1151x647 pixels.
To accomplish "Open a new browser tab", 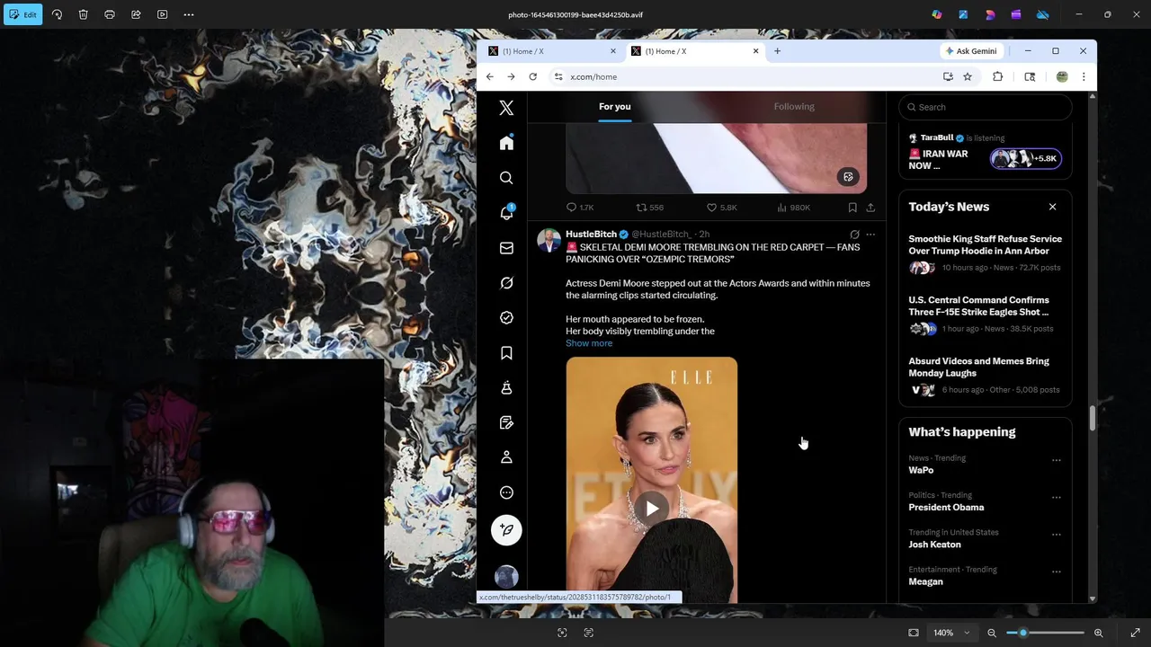I will (x=777, y=51).
